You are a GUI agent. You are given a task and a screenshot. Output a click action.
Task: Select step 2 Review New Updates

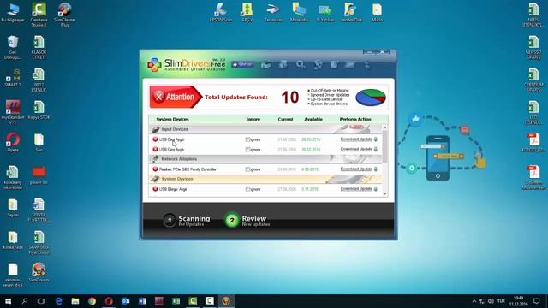(x=247, y=221)
